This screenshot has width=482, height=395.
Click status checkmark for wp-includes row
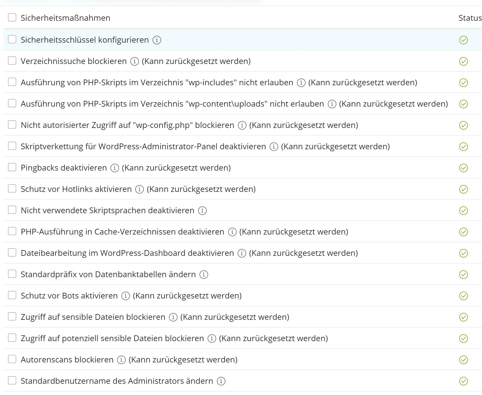(464, 82)
